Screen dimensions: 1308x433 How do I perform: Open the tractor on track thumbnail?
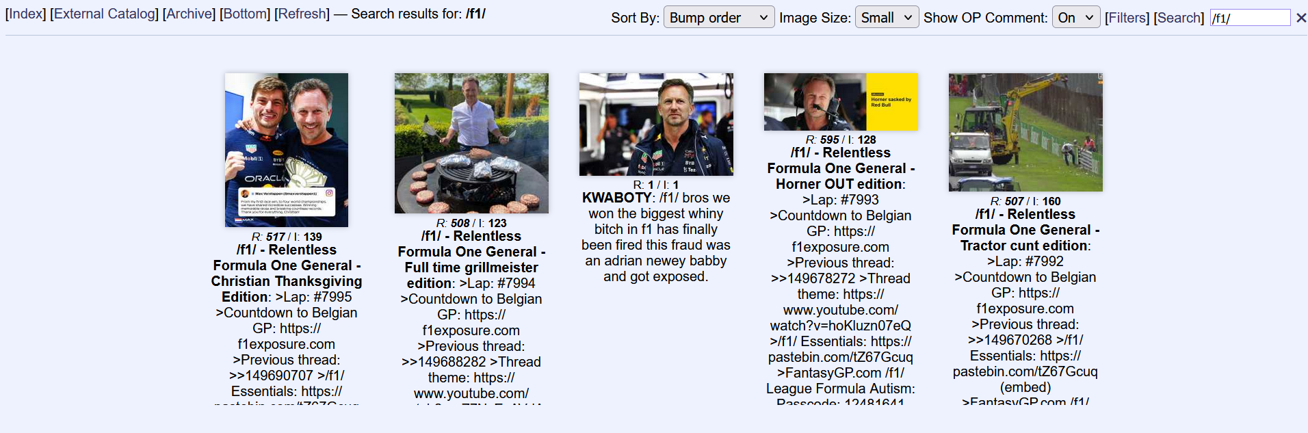pyautogui.click(x=1025, y=132)
